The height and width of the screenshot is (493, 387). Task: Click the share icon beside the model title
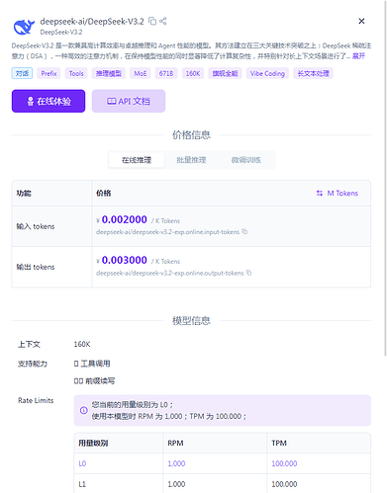click(x=163, y=21)
